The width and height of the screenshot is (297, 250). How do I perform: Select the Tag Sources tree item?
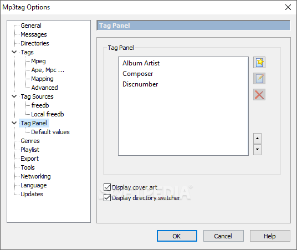pyautogui.click(x=37, y=96)
